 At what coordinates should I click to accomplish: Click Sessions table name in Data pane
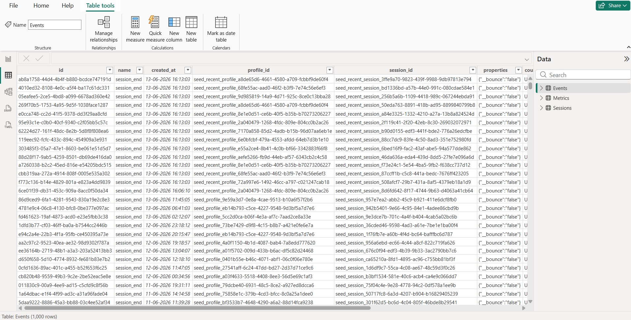(562, 108)
